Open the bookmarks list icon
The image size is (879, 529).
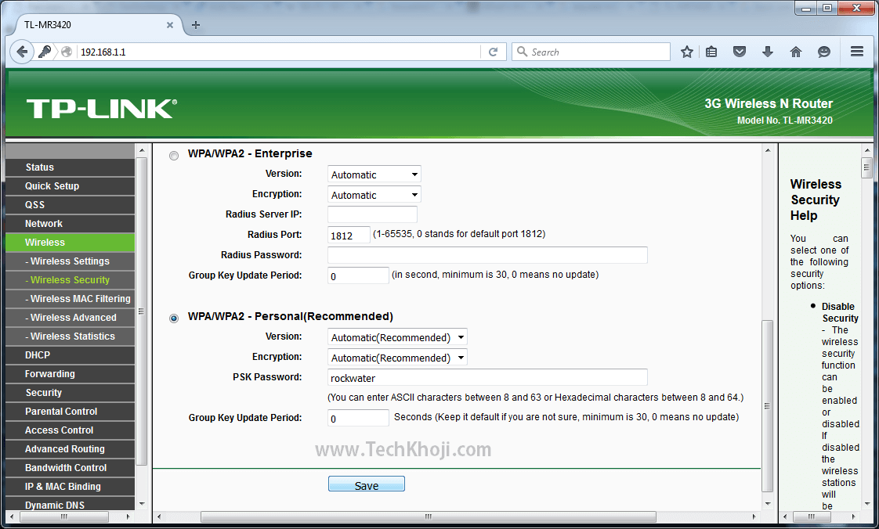(711, 52)
